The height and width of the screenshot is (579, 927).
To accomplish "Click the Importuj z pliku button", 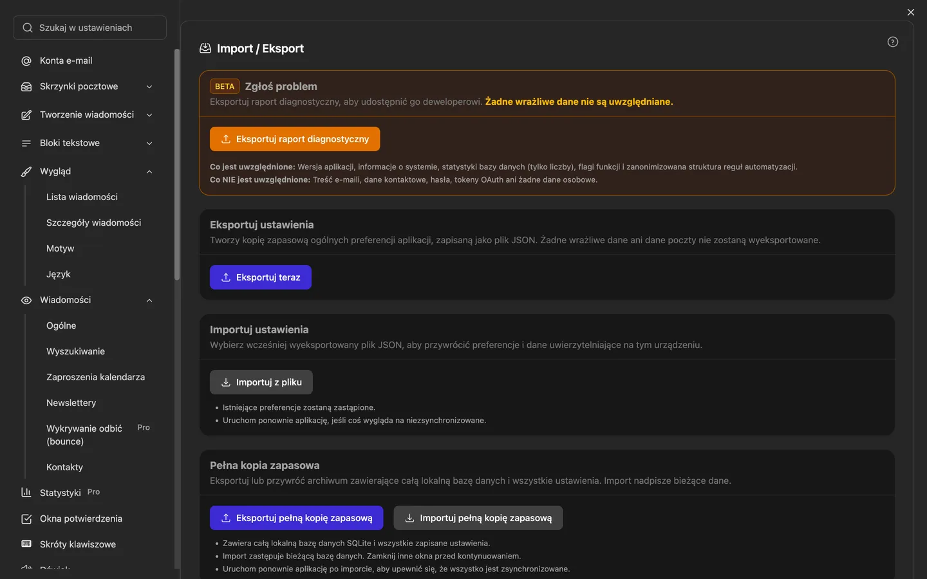I will 261,382.
